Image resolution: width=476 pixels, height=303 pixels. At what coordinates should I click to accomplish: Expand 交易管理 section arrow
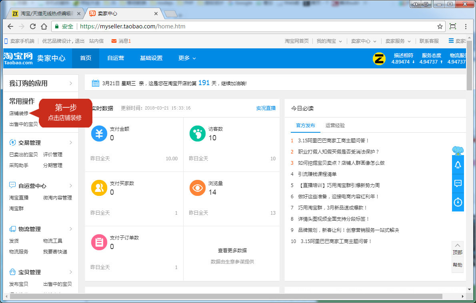click(x=71, y=142)
